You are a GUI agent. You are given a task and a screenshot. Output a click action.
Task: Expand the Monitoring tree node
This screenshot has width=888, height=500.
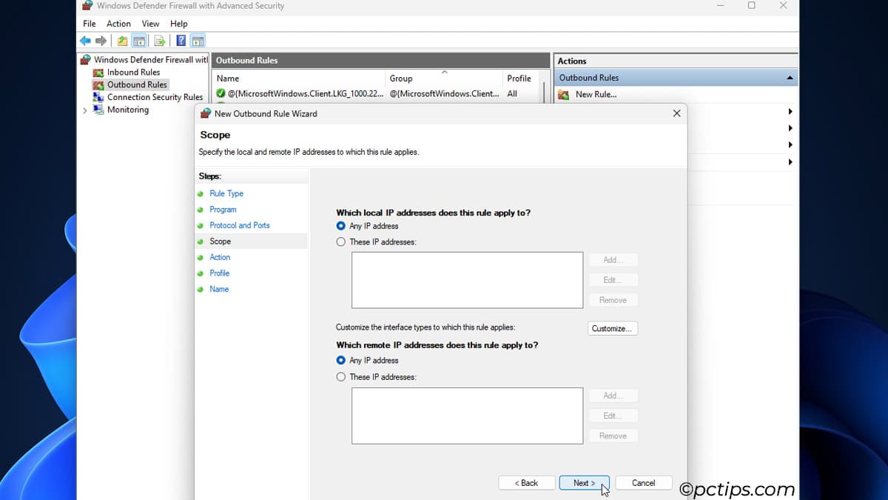[x=87, y=110]
